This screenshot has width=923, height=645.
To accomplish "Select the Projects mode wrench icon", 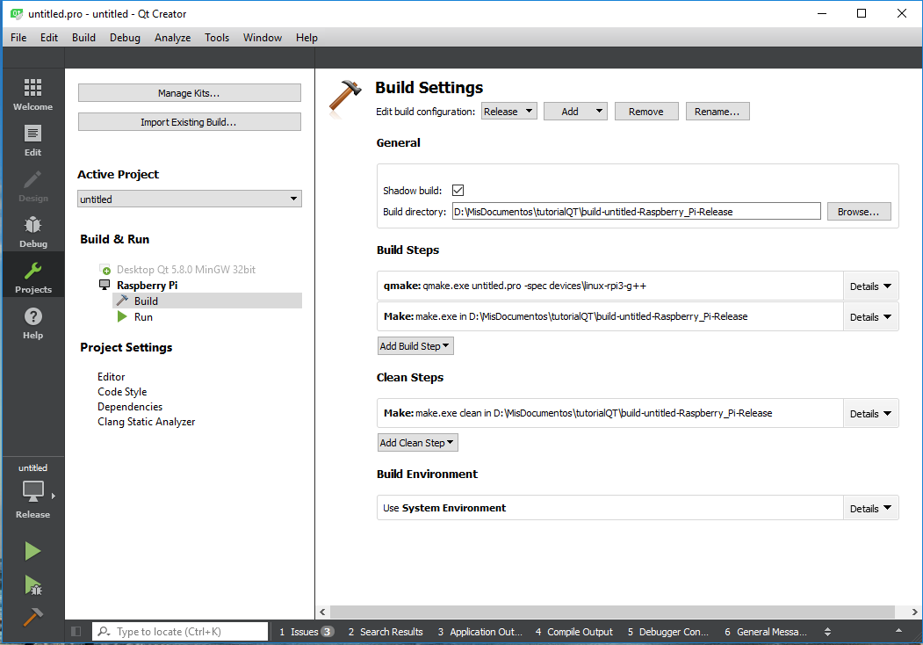I will [x=33, y=271].
